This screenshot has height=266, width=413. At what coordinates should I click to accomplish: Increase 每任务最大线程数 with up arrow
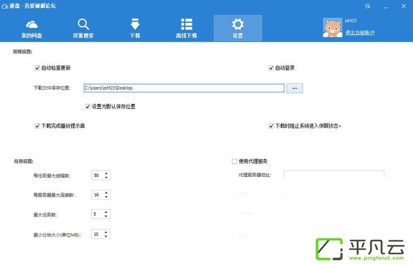pos(106,173)
